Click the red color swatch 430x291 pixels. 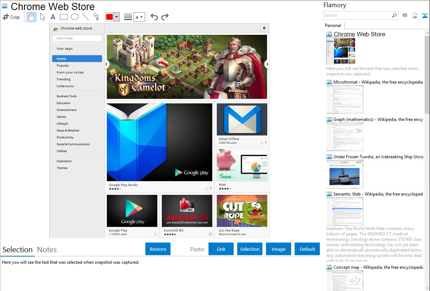point(109,17)
